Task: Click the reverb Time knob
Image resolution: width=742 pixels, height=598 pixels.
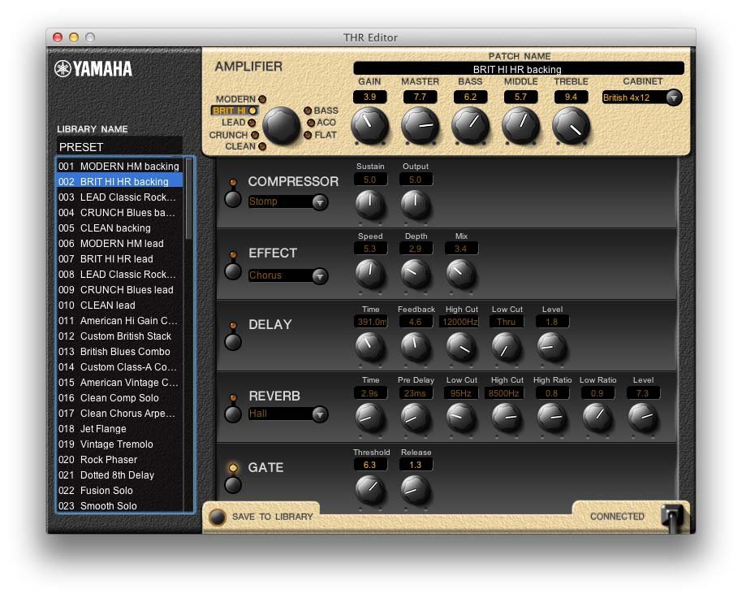Action: (x=369, y=418)
